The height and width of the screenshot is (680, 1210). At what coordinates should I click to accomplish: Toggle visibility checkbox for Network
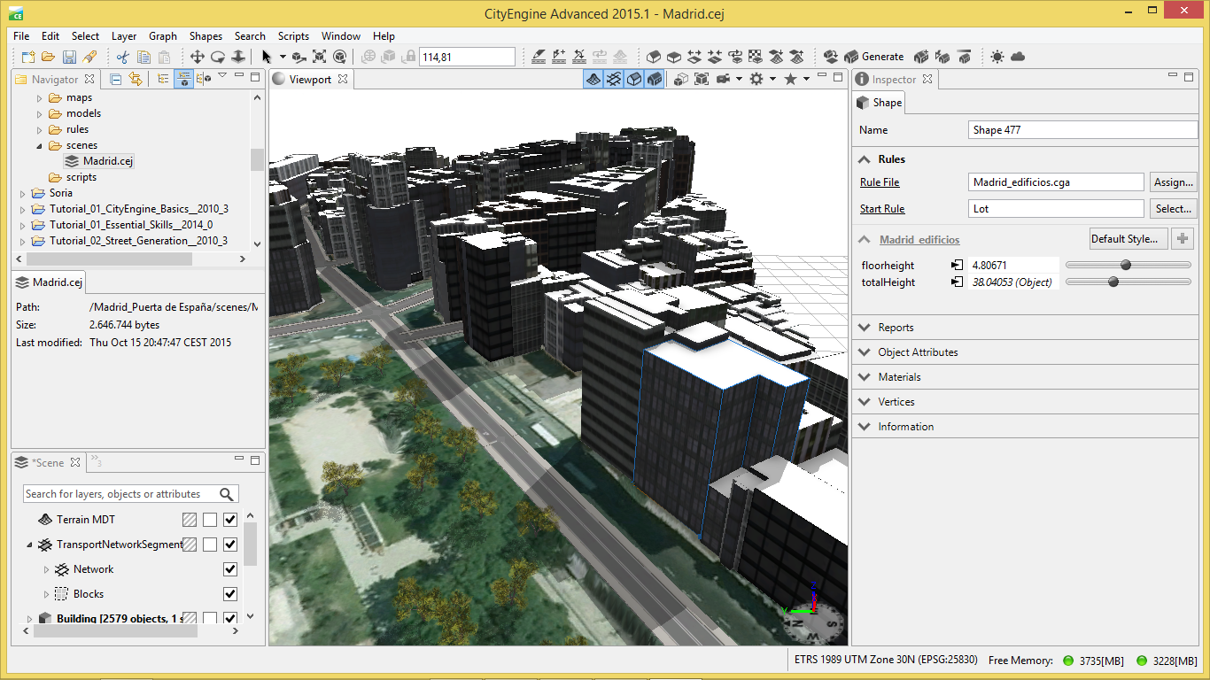click(230, 569)
